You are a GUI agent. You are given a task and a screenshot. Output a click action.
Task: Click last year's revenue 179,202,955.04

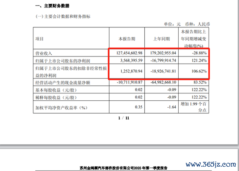(x=163, y=53)
